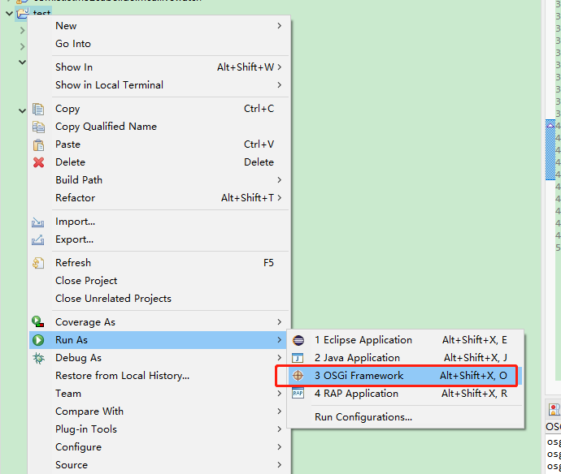Run as 2 Java Application
Image resolution: width=561 pixels, height=474 pixels.
coord(406,358)
